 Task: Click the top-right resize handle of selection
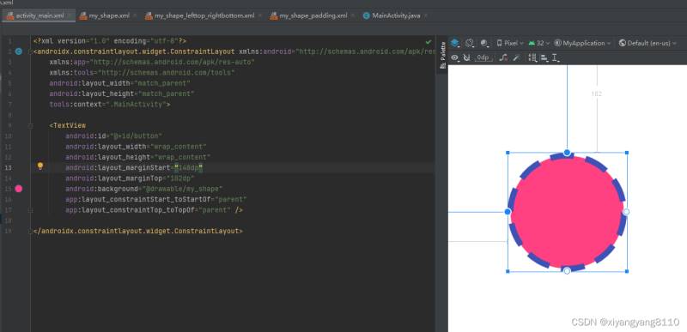(627, 153)
